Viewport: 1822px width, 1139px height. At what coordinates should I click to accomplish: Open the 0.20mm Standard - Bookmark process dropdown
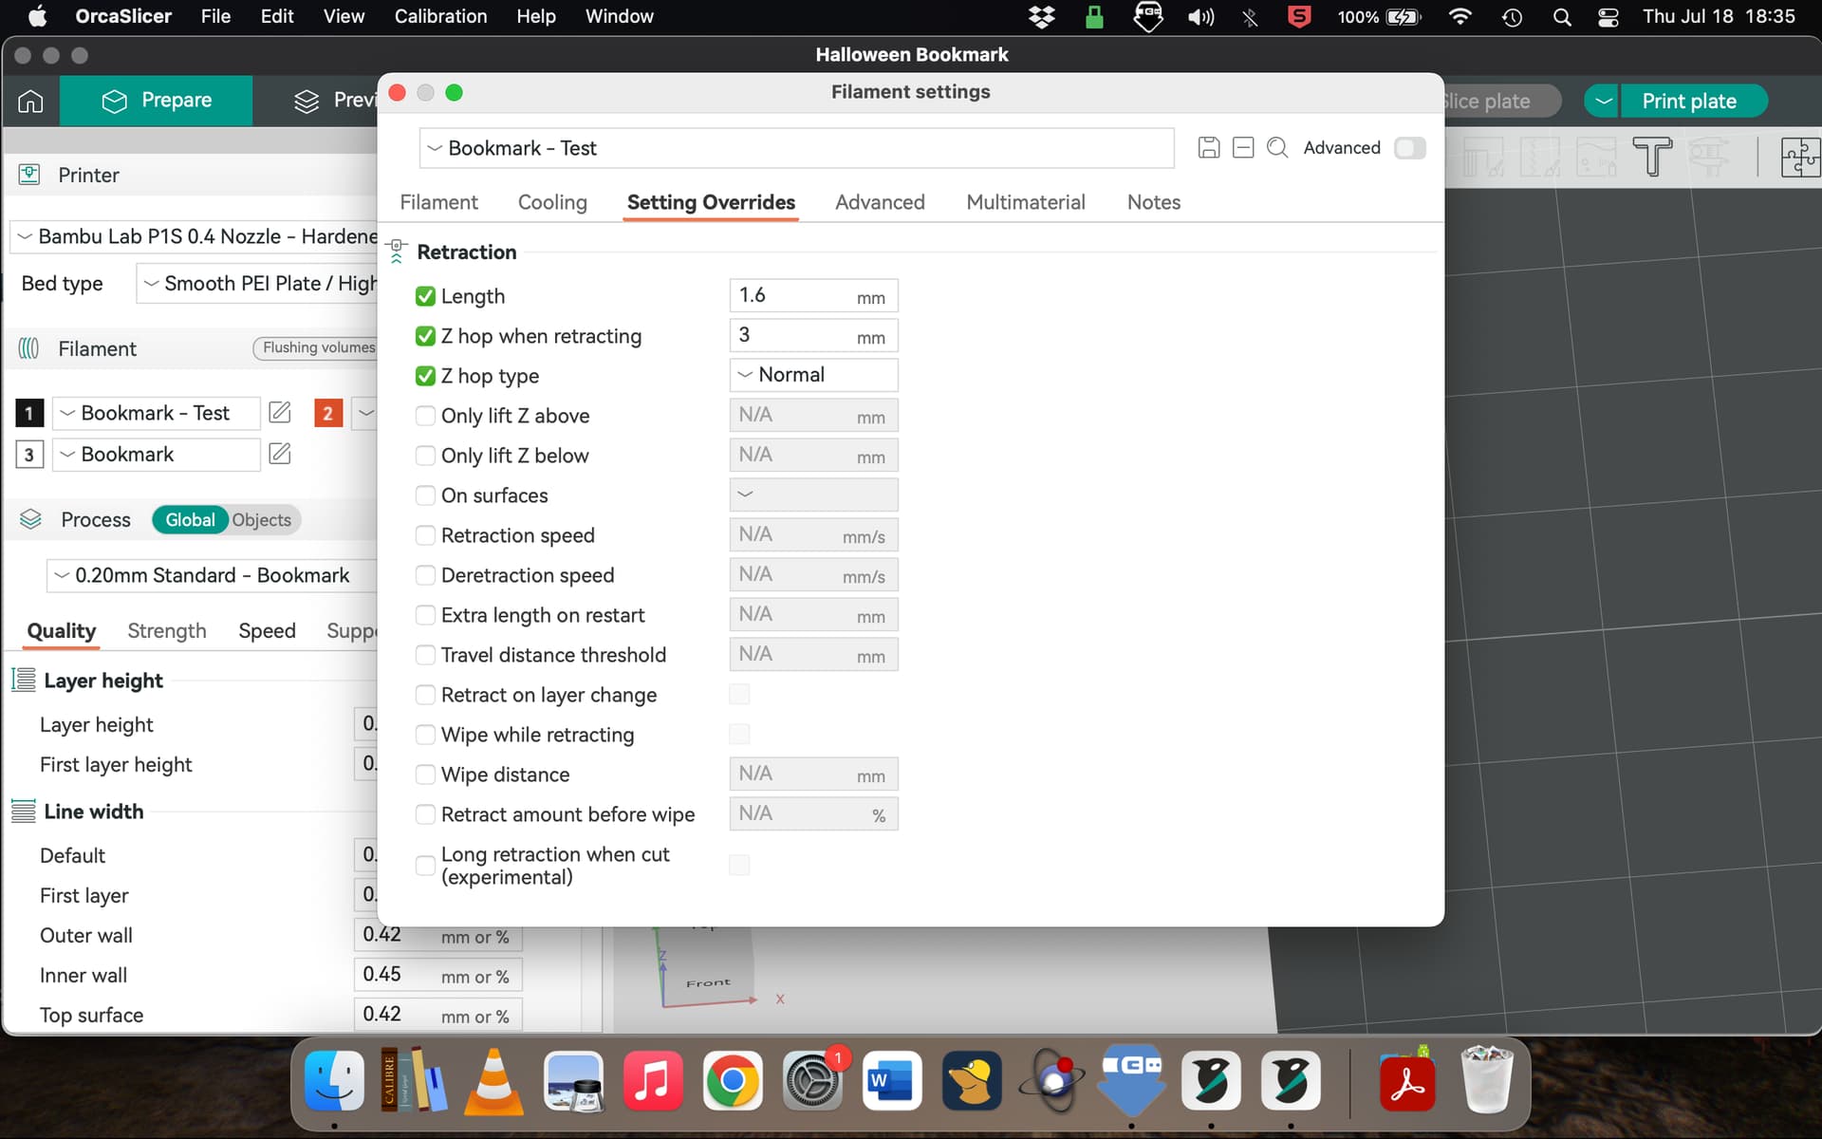[x=213, y=575]
